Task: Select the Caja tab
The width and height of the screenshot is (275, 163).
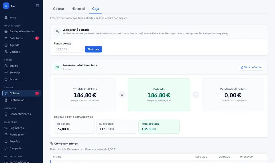Action: [x=96, y=9]
